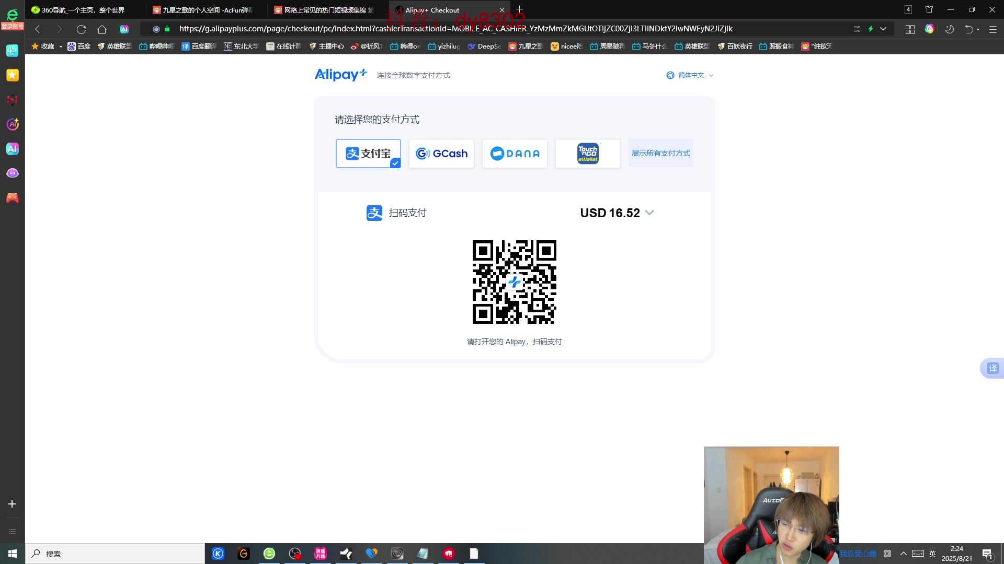Image resolution: width=1004 pixels, height=564 pixels.
Task: Reload the current page
Action: 81,29
